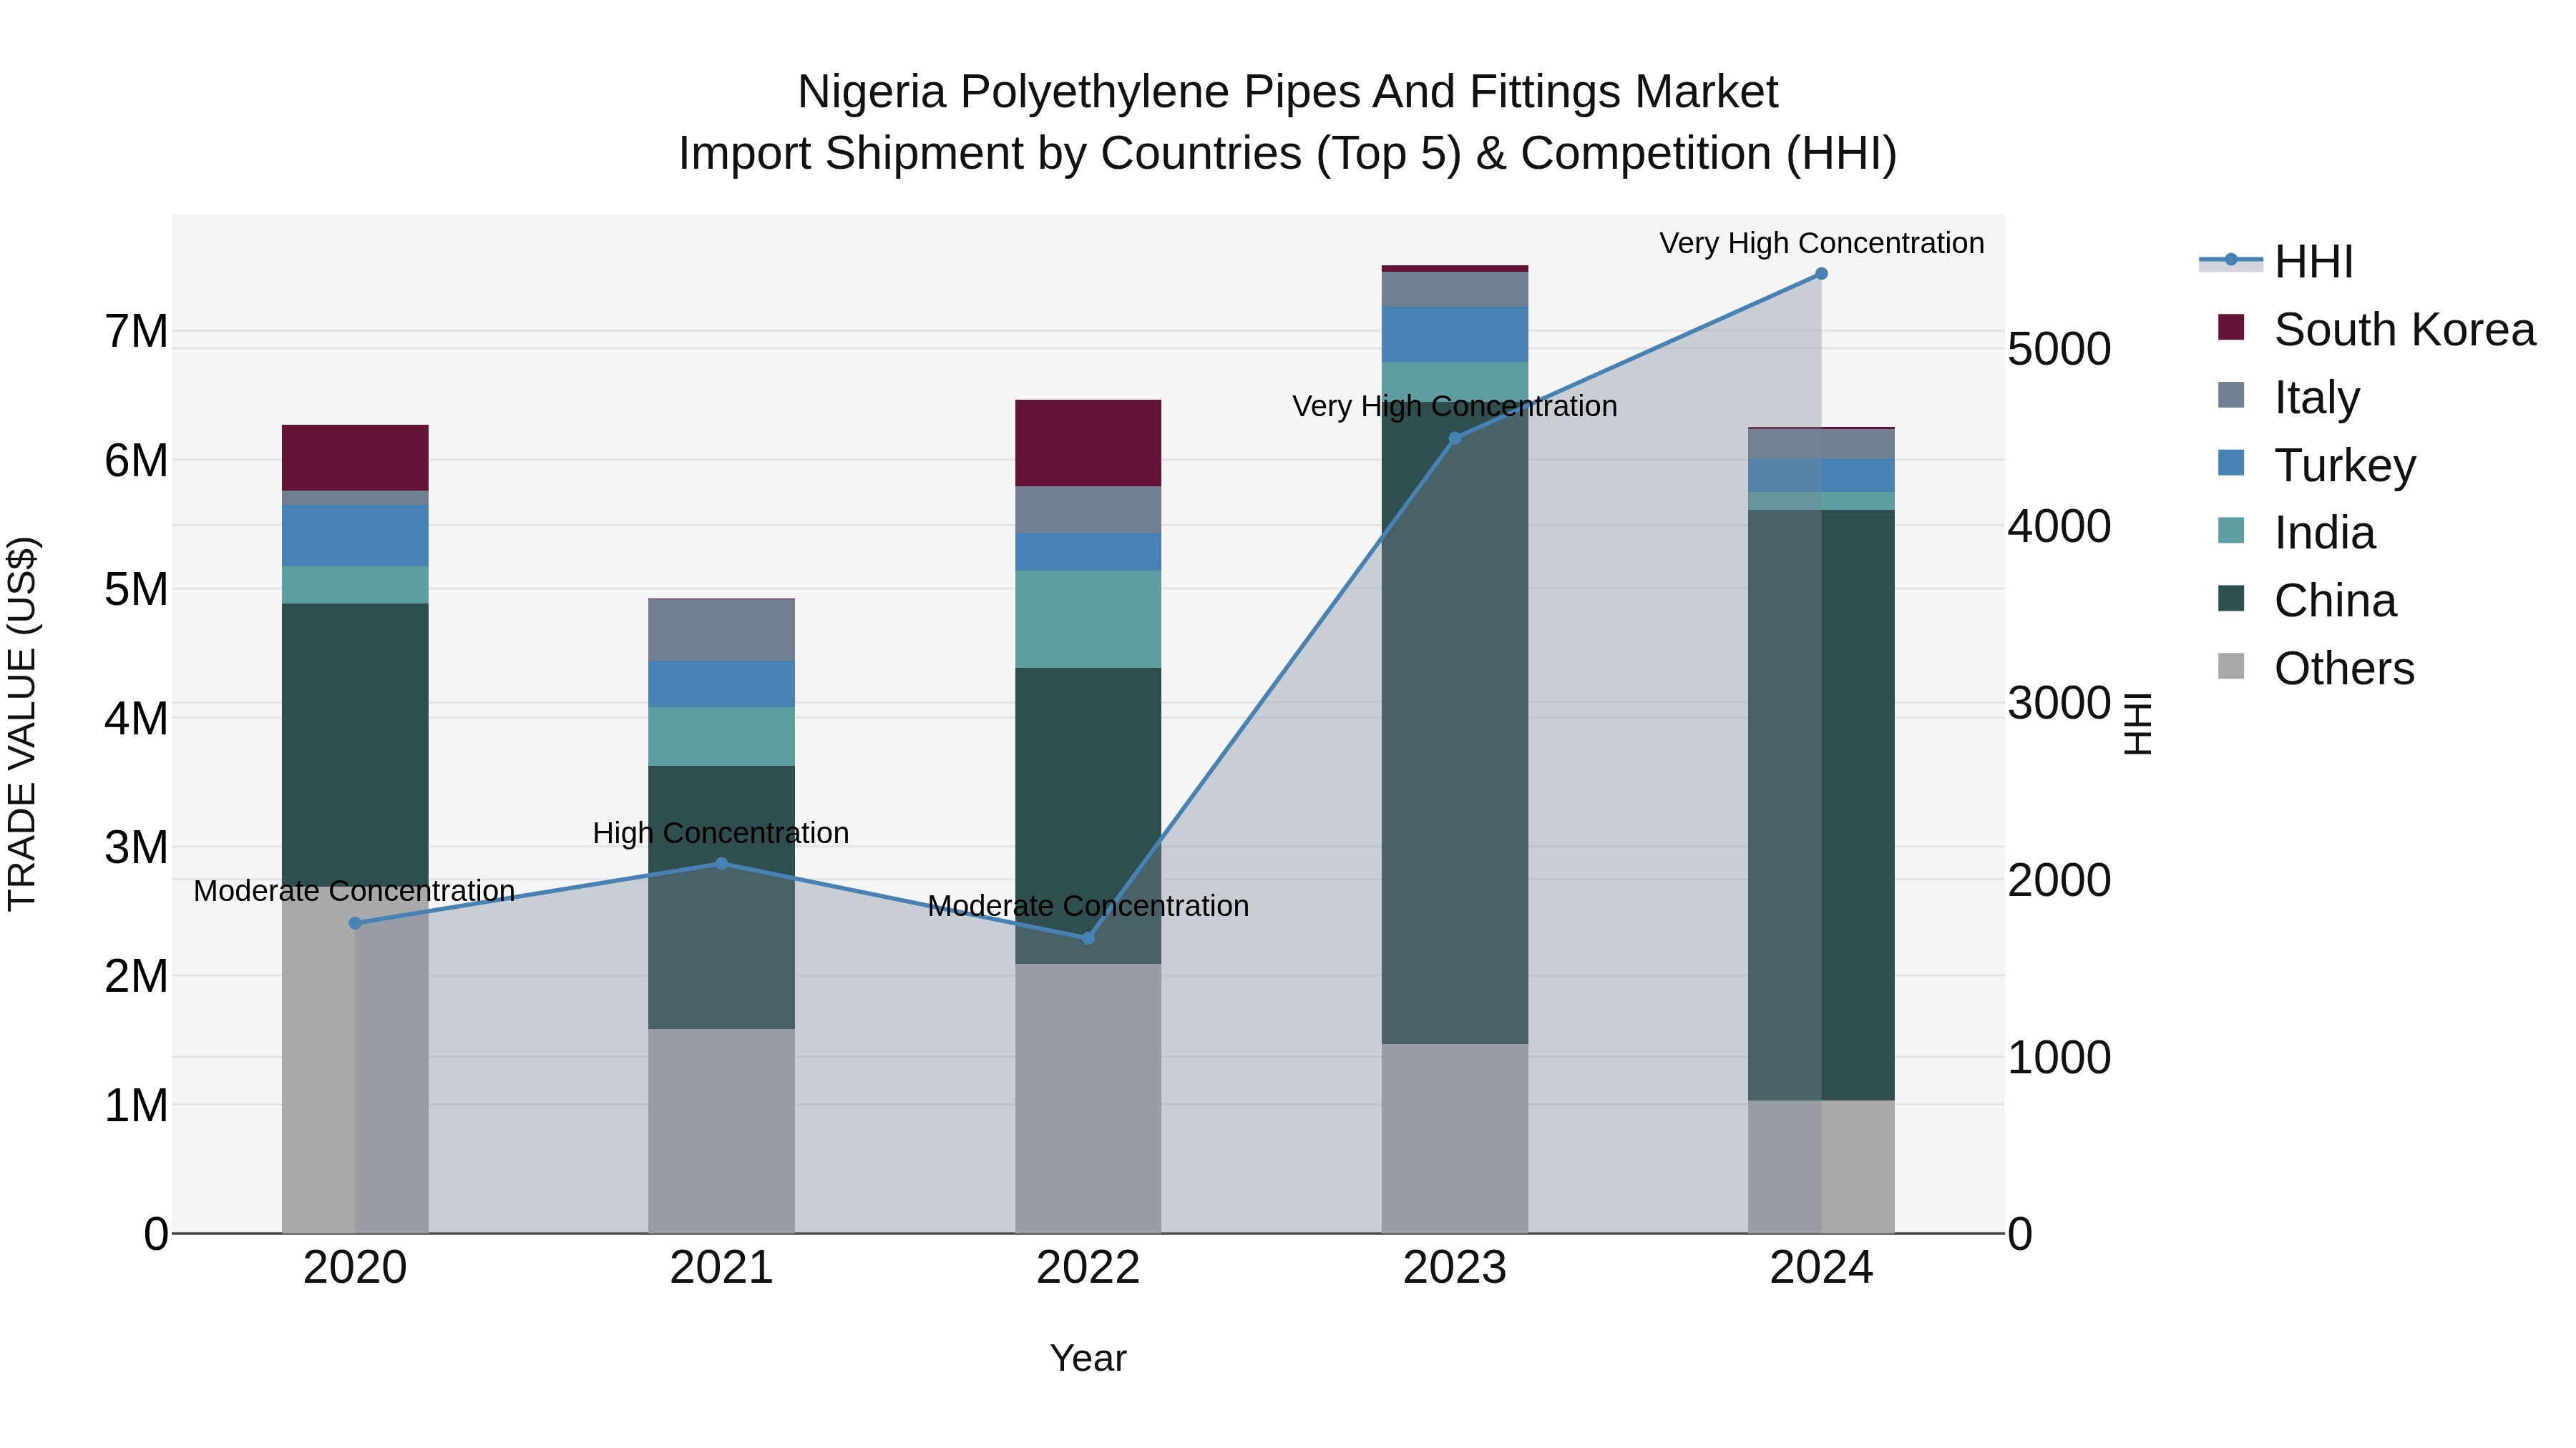Click the 2023 x-axis year label
This screenshot has width=2576, height=1448.
click(1455, 1268)
